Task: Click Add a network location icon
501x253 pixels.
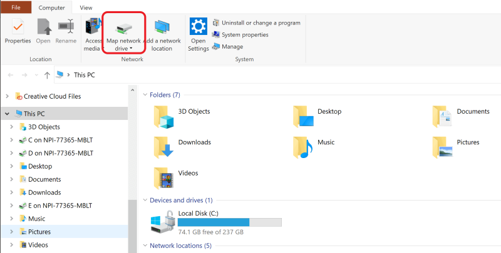Action: (x=162, y=27)
